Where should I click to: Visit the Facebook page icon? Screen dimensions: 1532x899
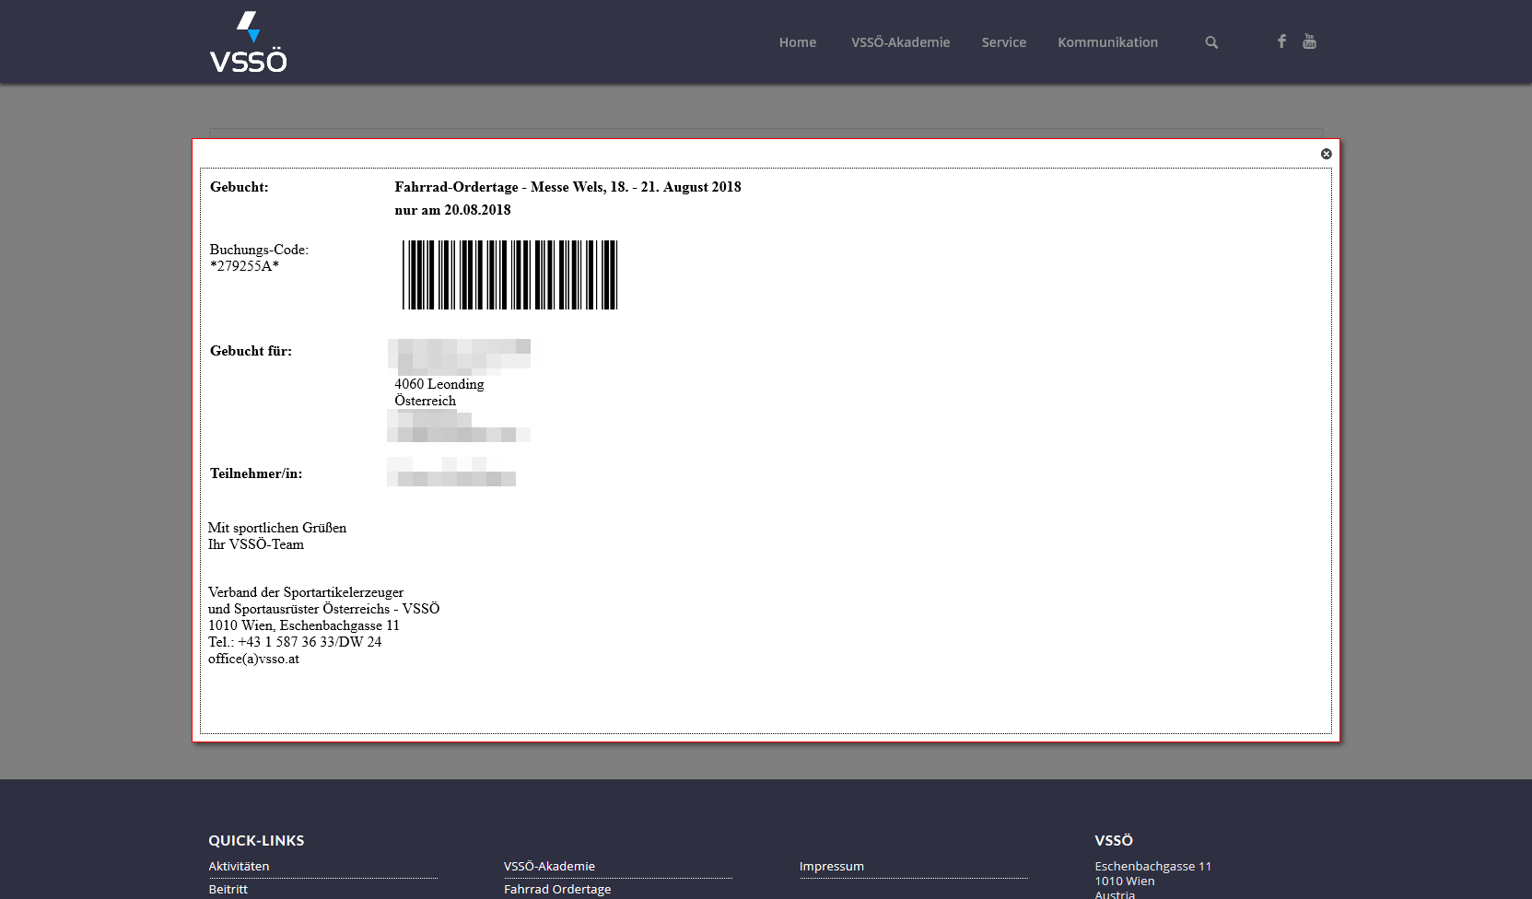click(1281, 41)
